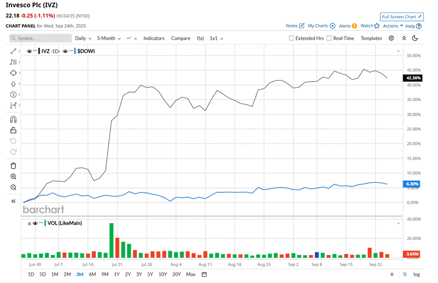Open the Templates menu
438x283 pixels.
pos(371,38)
